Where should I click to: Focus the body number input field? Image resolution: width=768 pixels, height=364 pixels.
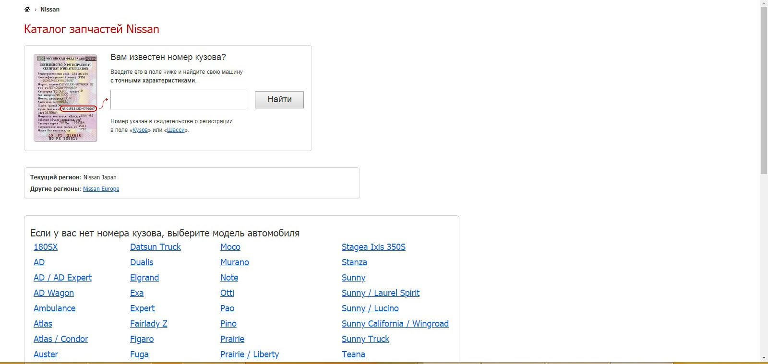pyautogui.click(x=178, y=99)
